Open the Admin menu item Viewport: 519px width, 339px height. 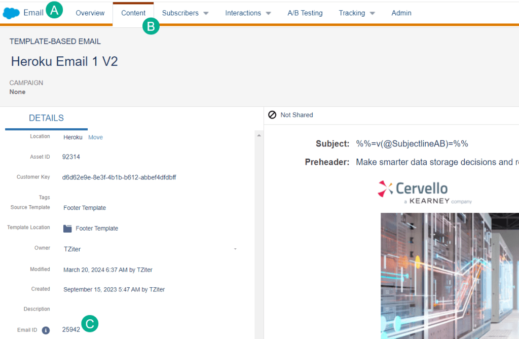coord(401,13)
